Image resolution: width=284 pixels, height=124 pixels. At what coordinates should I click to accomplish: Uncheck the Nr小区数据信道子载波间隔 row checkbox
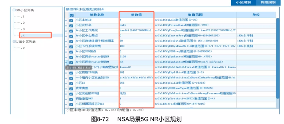(x=71, y=42)
